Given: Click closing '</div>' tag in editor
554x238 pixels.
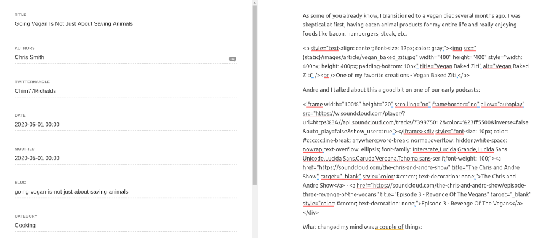Looking at the screenshot, I should tap(311, 213).
